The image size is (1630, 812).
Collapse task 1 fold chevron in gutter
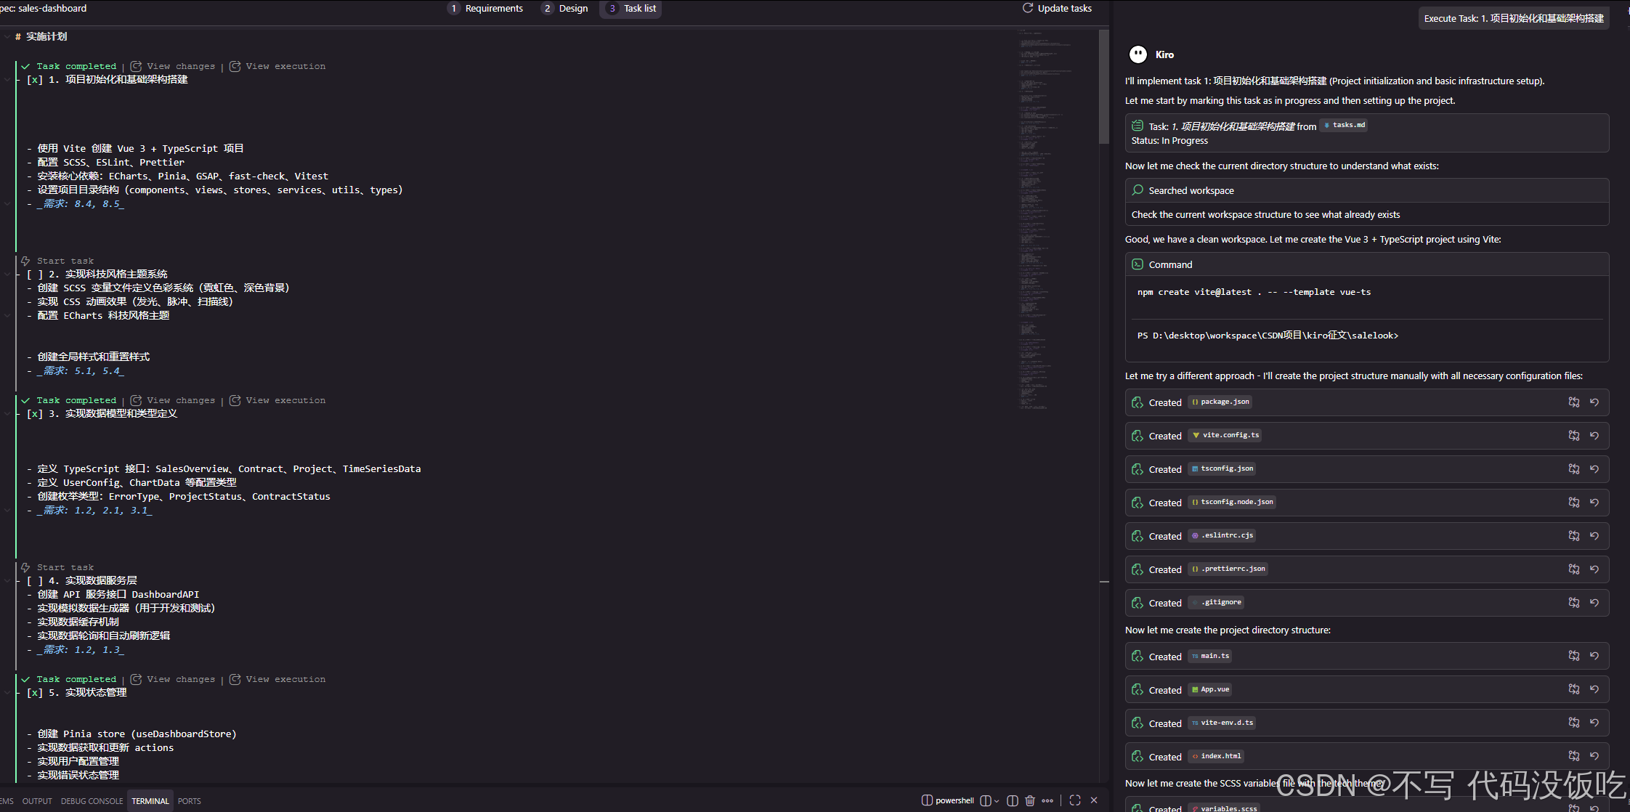(7, 80)
